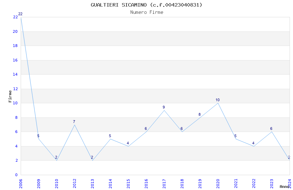Click the x-axis year label 2009
Viewport: 293px width, 190px height.
(39, 183)
